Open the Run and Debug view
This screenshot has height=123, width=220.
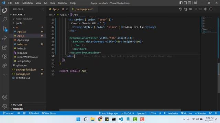pyautogui.click(x=4, y=38)
